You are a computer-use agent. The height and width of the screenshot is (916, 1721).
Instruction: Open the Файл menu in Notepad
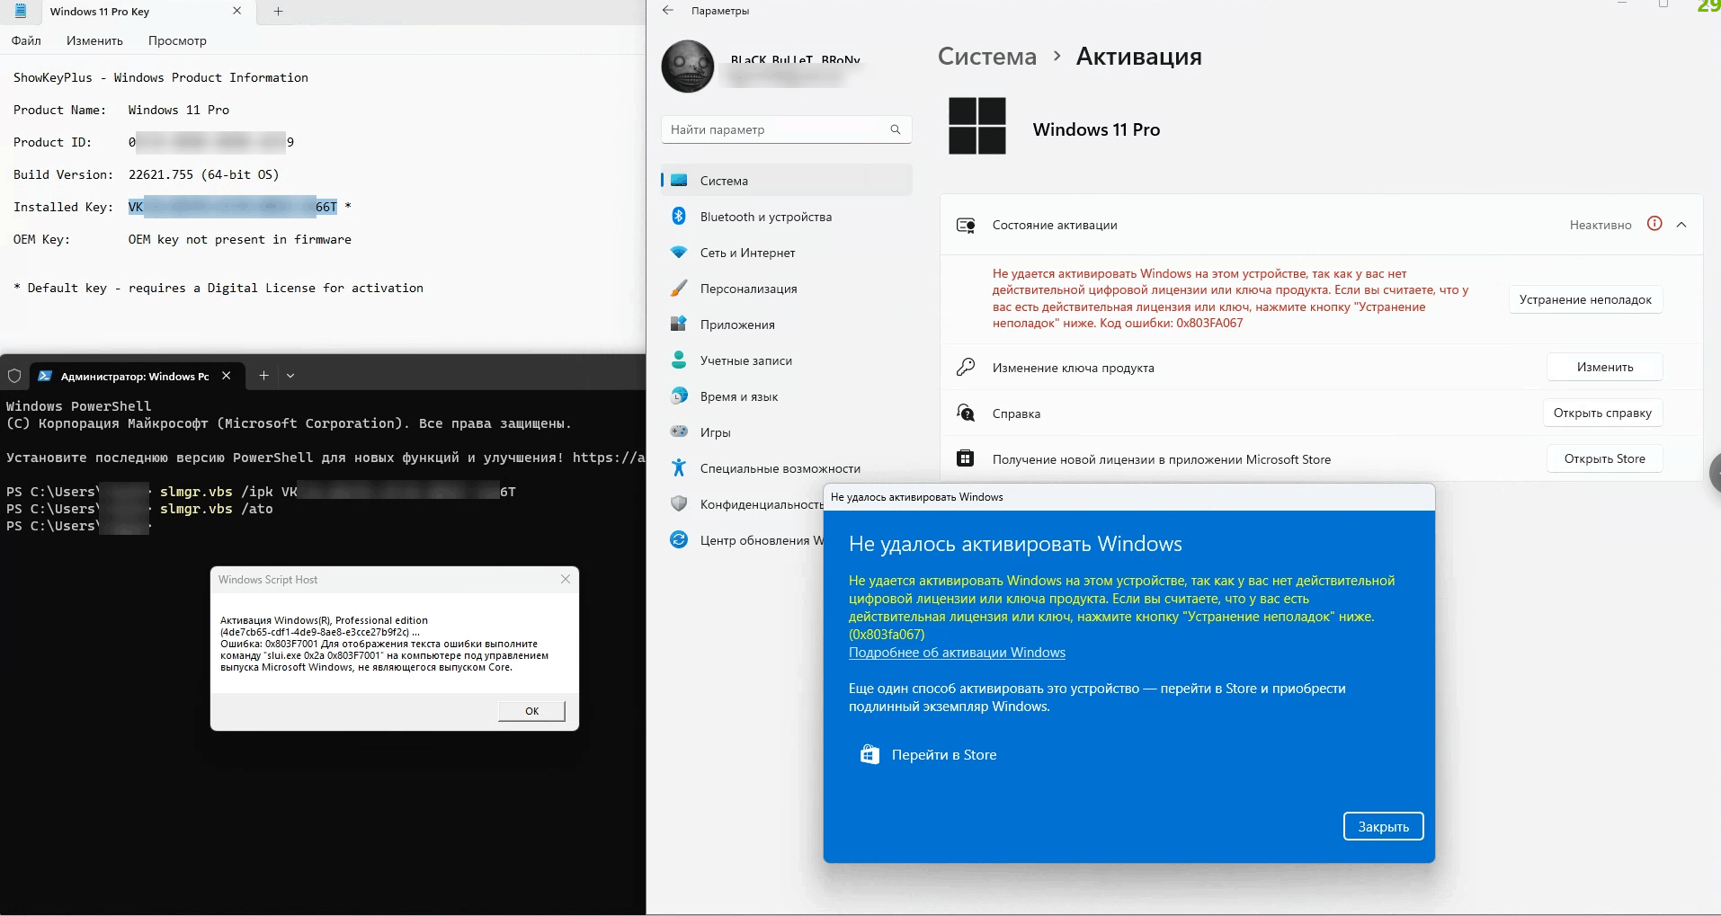(27, 40)
